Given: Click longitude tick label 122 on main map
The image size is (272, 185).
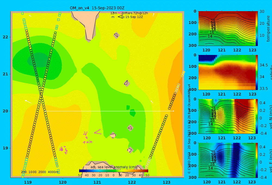Looking at the screenshot, I should tap(132, 182).
